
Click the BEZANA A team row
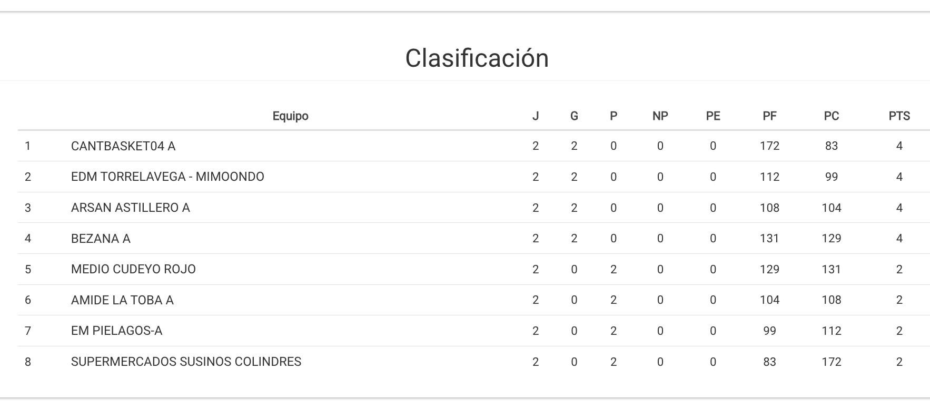pyautogui.click(x=101, y=239)
